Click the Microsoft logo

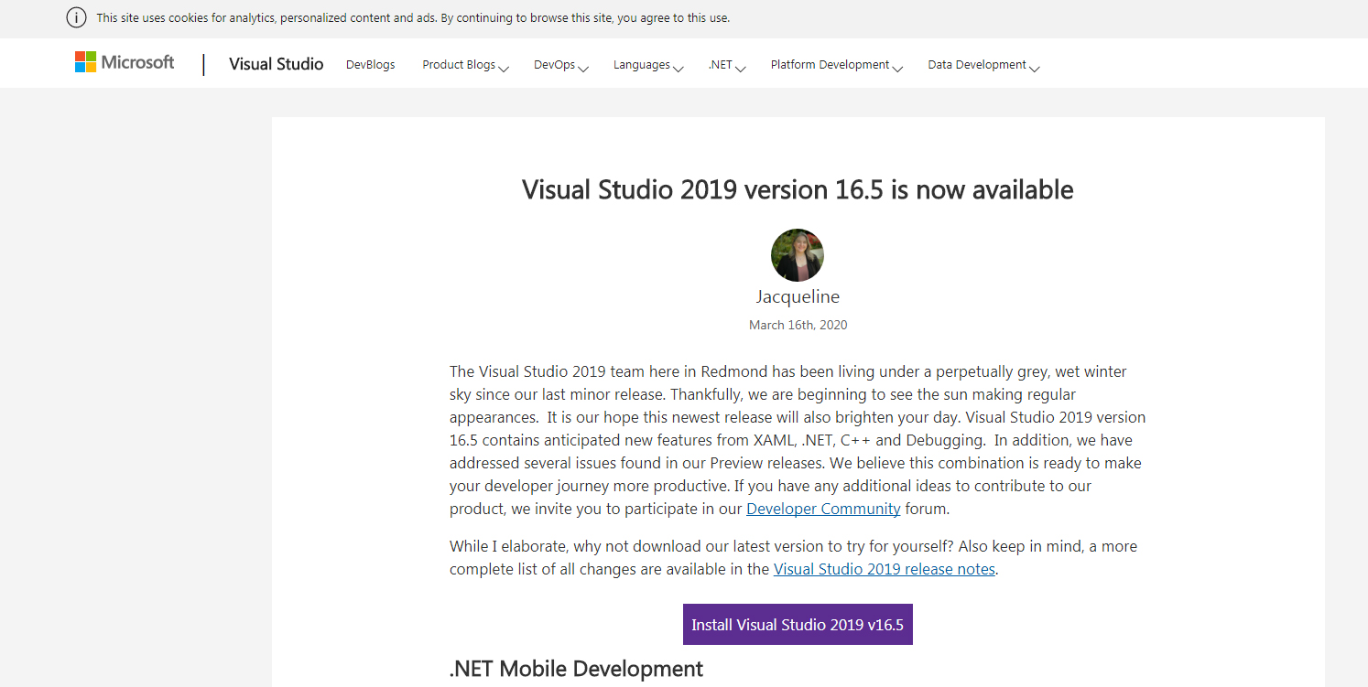(x=125, y=62)
